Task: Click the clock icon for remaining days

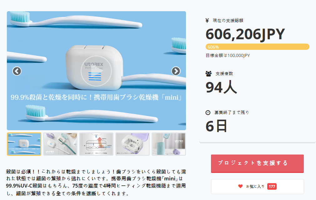Action: tap(208, 113)
